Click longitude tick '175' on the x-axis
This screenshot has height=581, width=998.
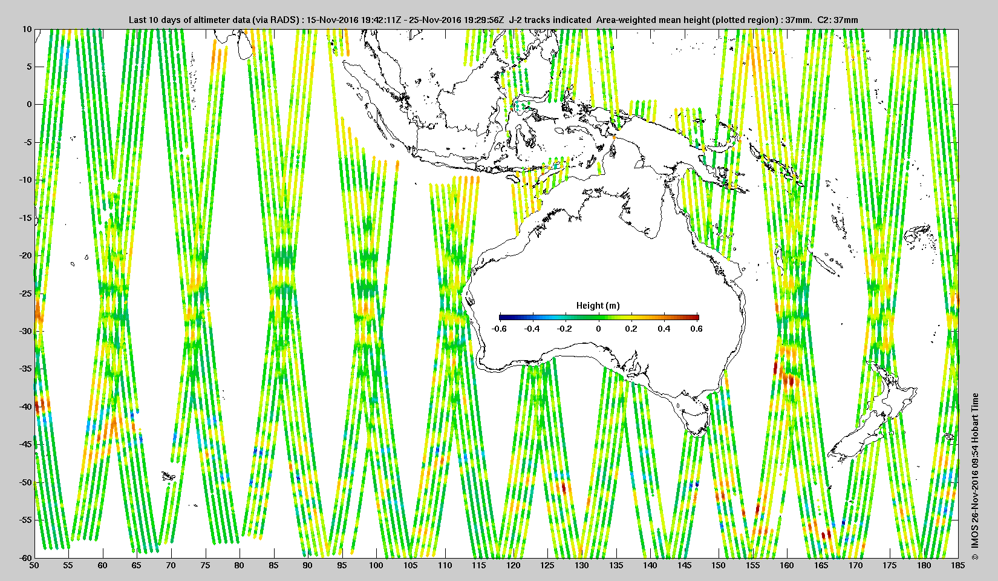click(890, 566)
